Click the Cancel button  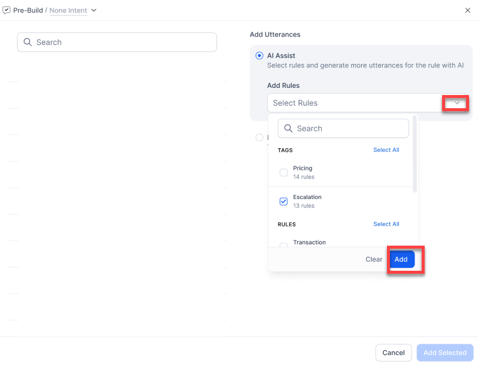click(x=394, y=353)
